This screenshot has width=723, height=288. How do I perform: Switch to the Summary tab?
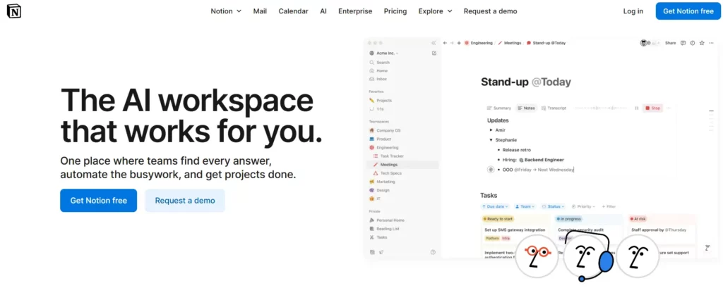499,108
